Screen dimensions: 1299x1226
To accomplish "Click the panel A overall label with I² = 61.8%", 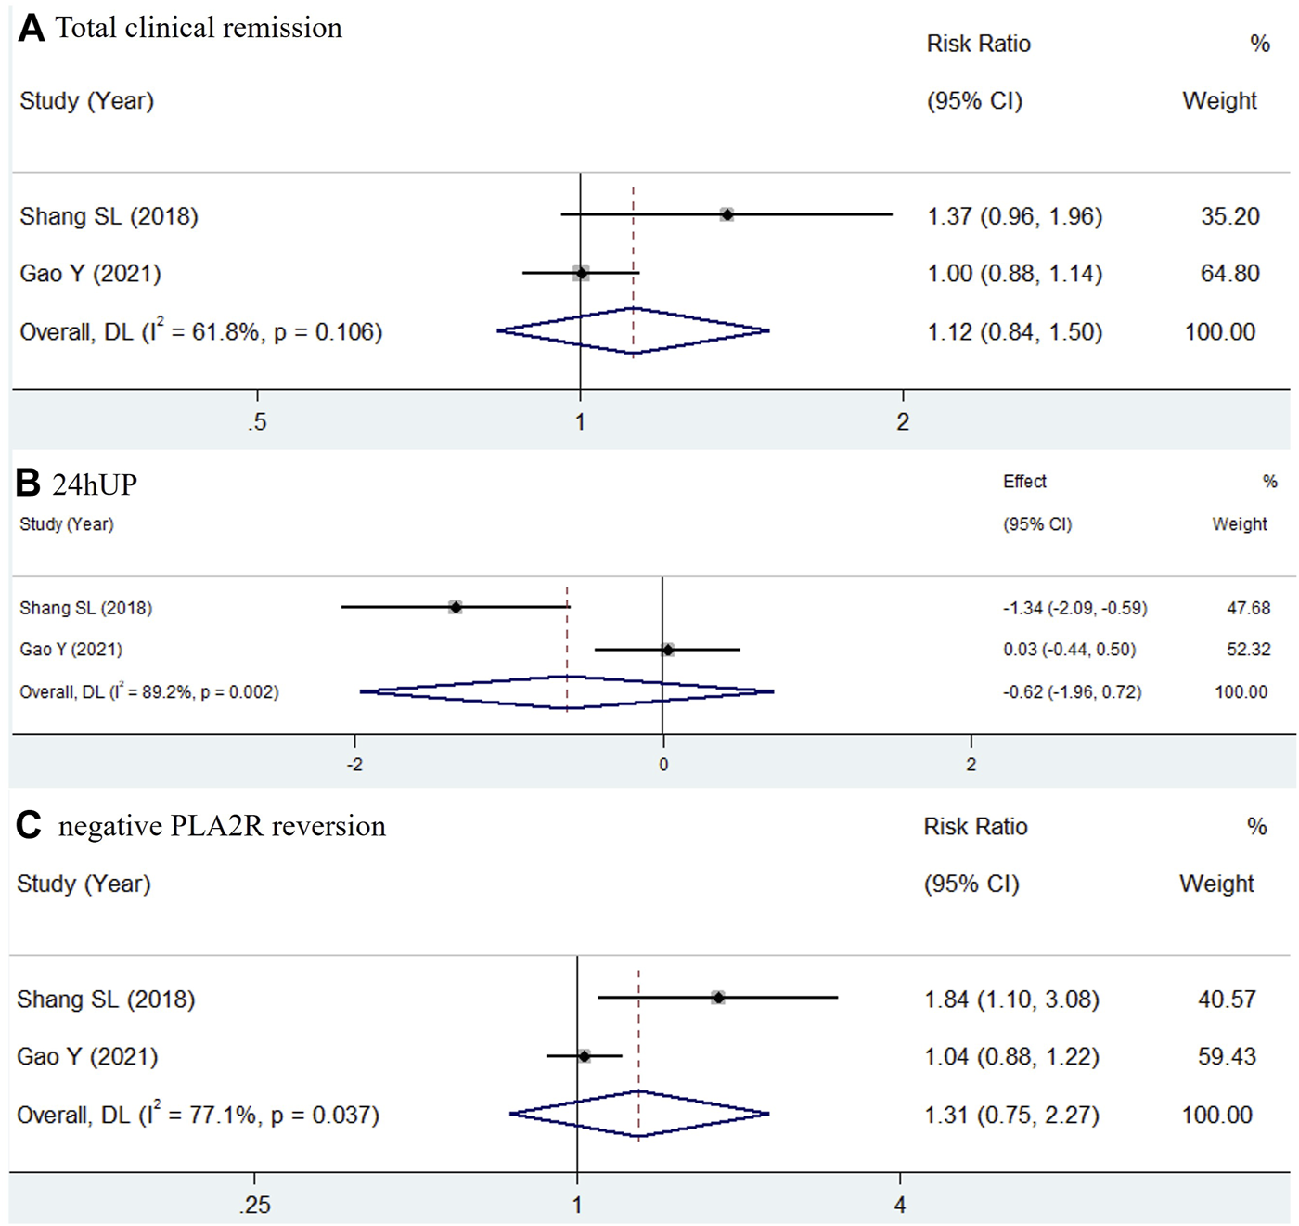I will (x=200, y=331).
